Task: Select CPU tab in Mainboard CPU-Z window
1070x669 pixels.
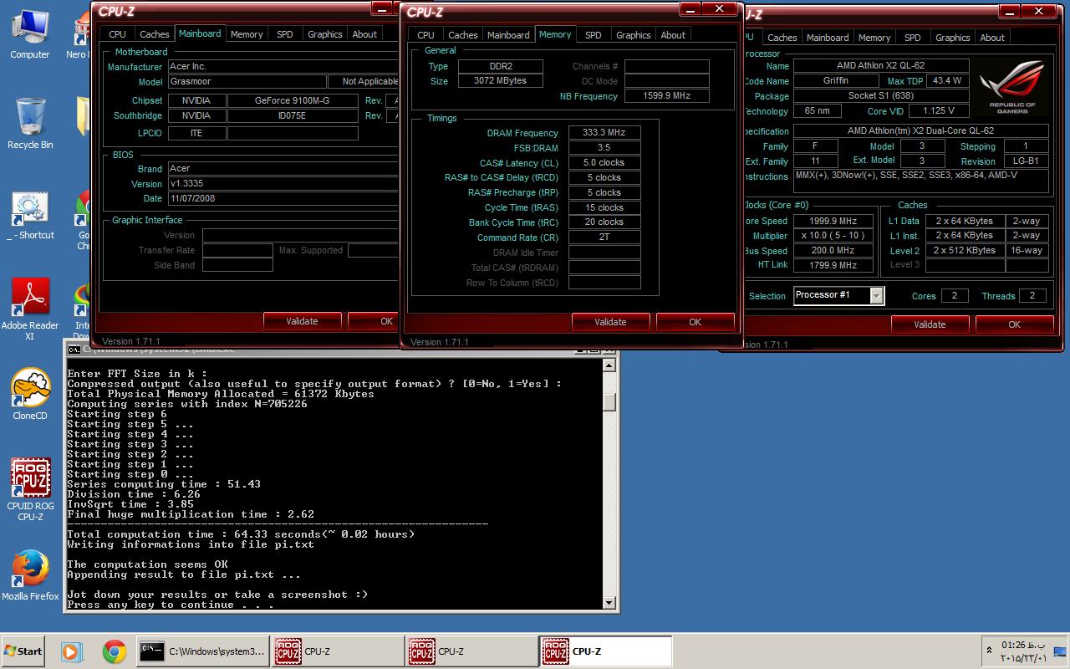Action: pos(117,34)
